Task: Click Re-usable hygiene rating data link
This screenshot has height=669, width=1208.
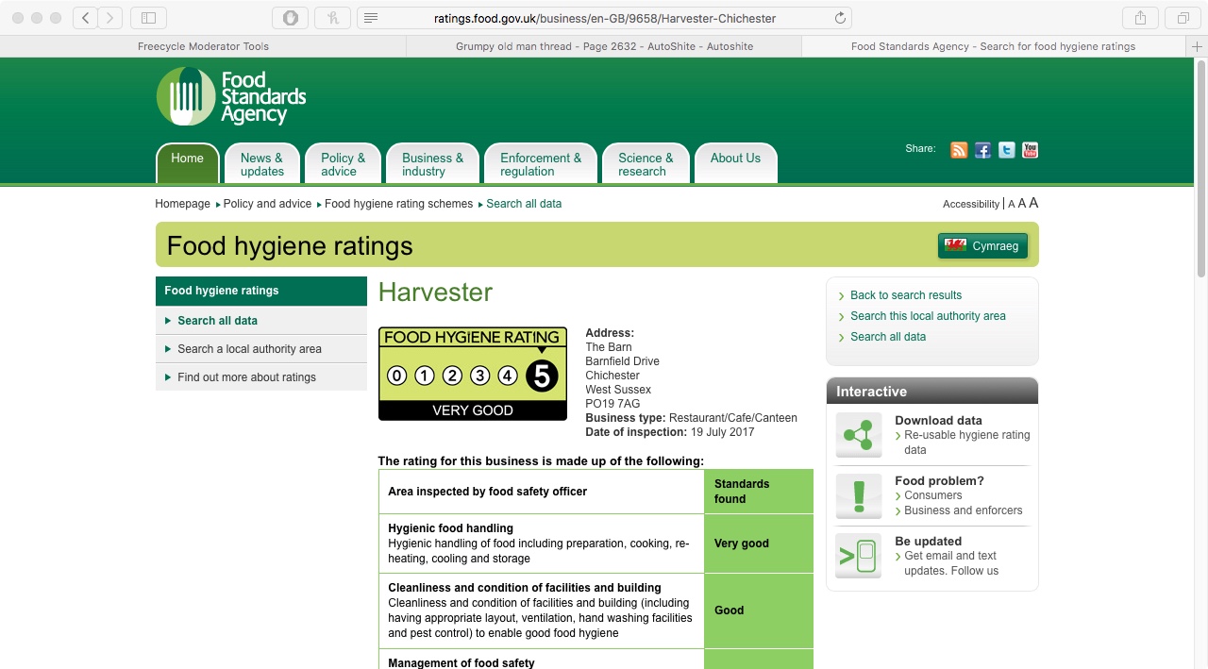Action: coord(966,443)
